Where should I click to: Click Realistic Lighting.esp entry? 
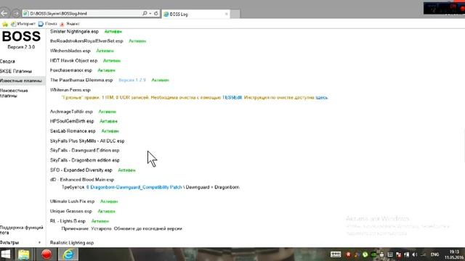[x=72, y=243]
